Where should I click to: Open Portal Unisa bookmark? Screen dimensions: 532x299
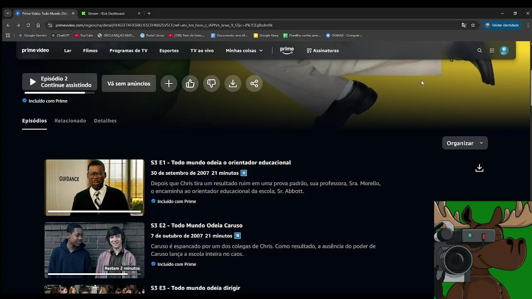pyautogui.click(x=152, y=35)
